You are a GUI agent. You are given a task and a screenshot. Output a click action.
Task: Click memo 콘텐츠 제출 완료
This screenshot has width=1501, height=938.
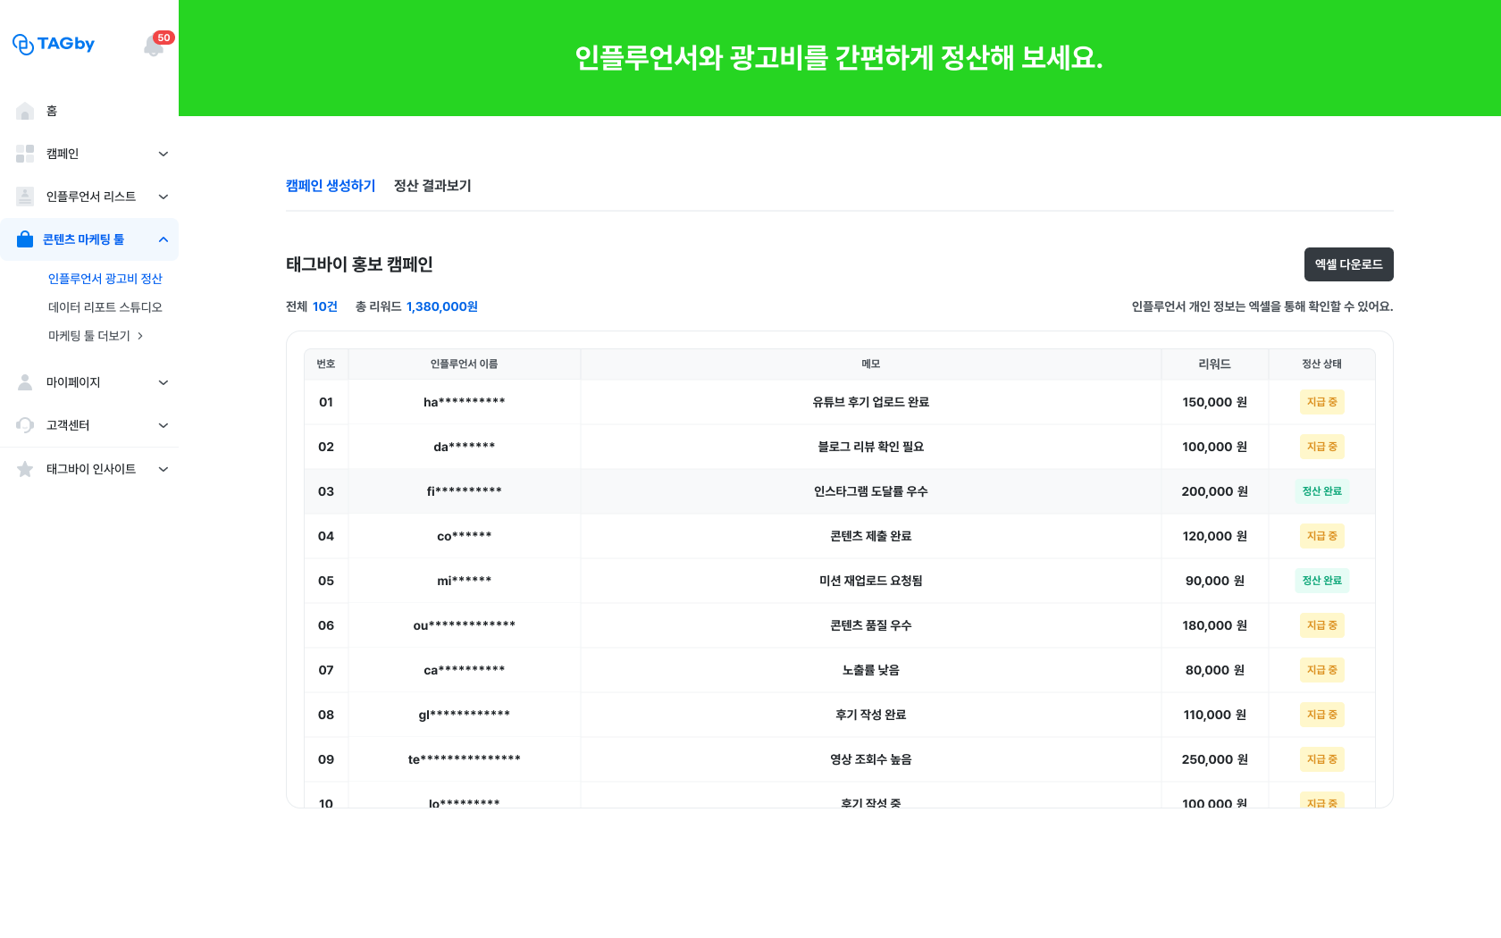(x=871, y=536)
